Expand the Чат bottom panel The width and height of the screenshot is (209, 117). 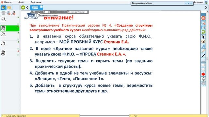click(x=169, y=116)
